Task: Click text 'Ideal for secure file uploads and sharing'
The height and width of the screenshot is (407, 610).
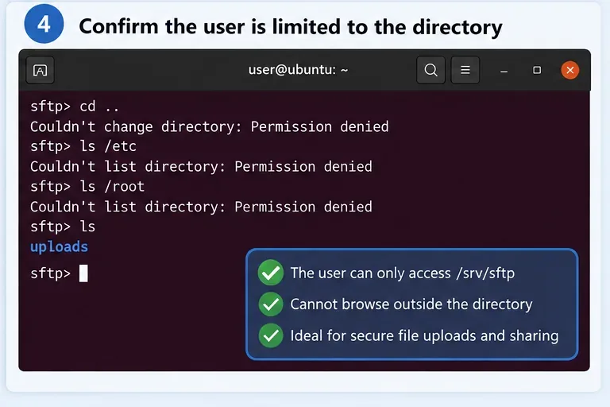Action: point(424,335)
